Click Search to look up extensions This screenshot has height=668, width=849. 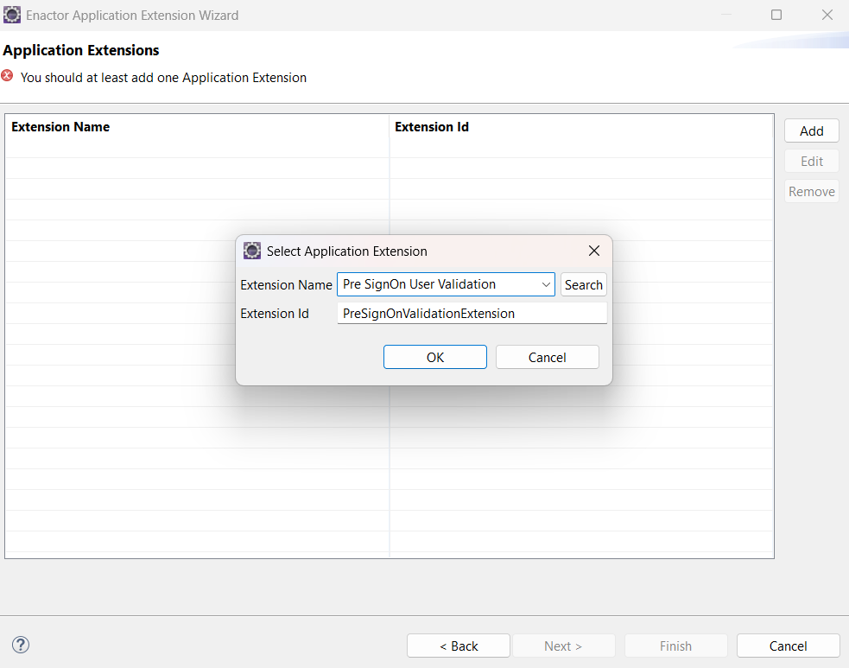[x=583, y=284]
